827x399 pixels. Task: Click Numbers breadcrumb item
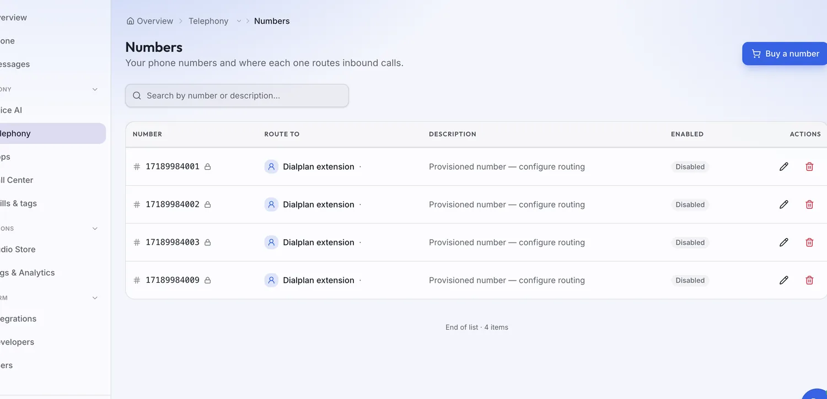pyautogui.click(x=272, y=21)
